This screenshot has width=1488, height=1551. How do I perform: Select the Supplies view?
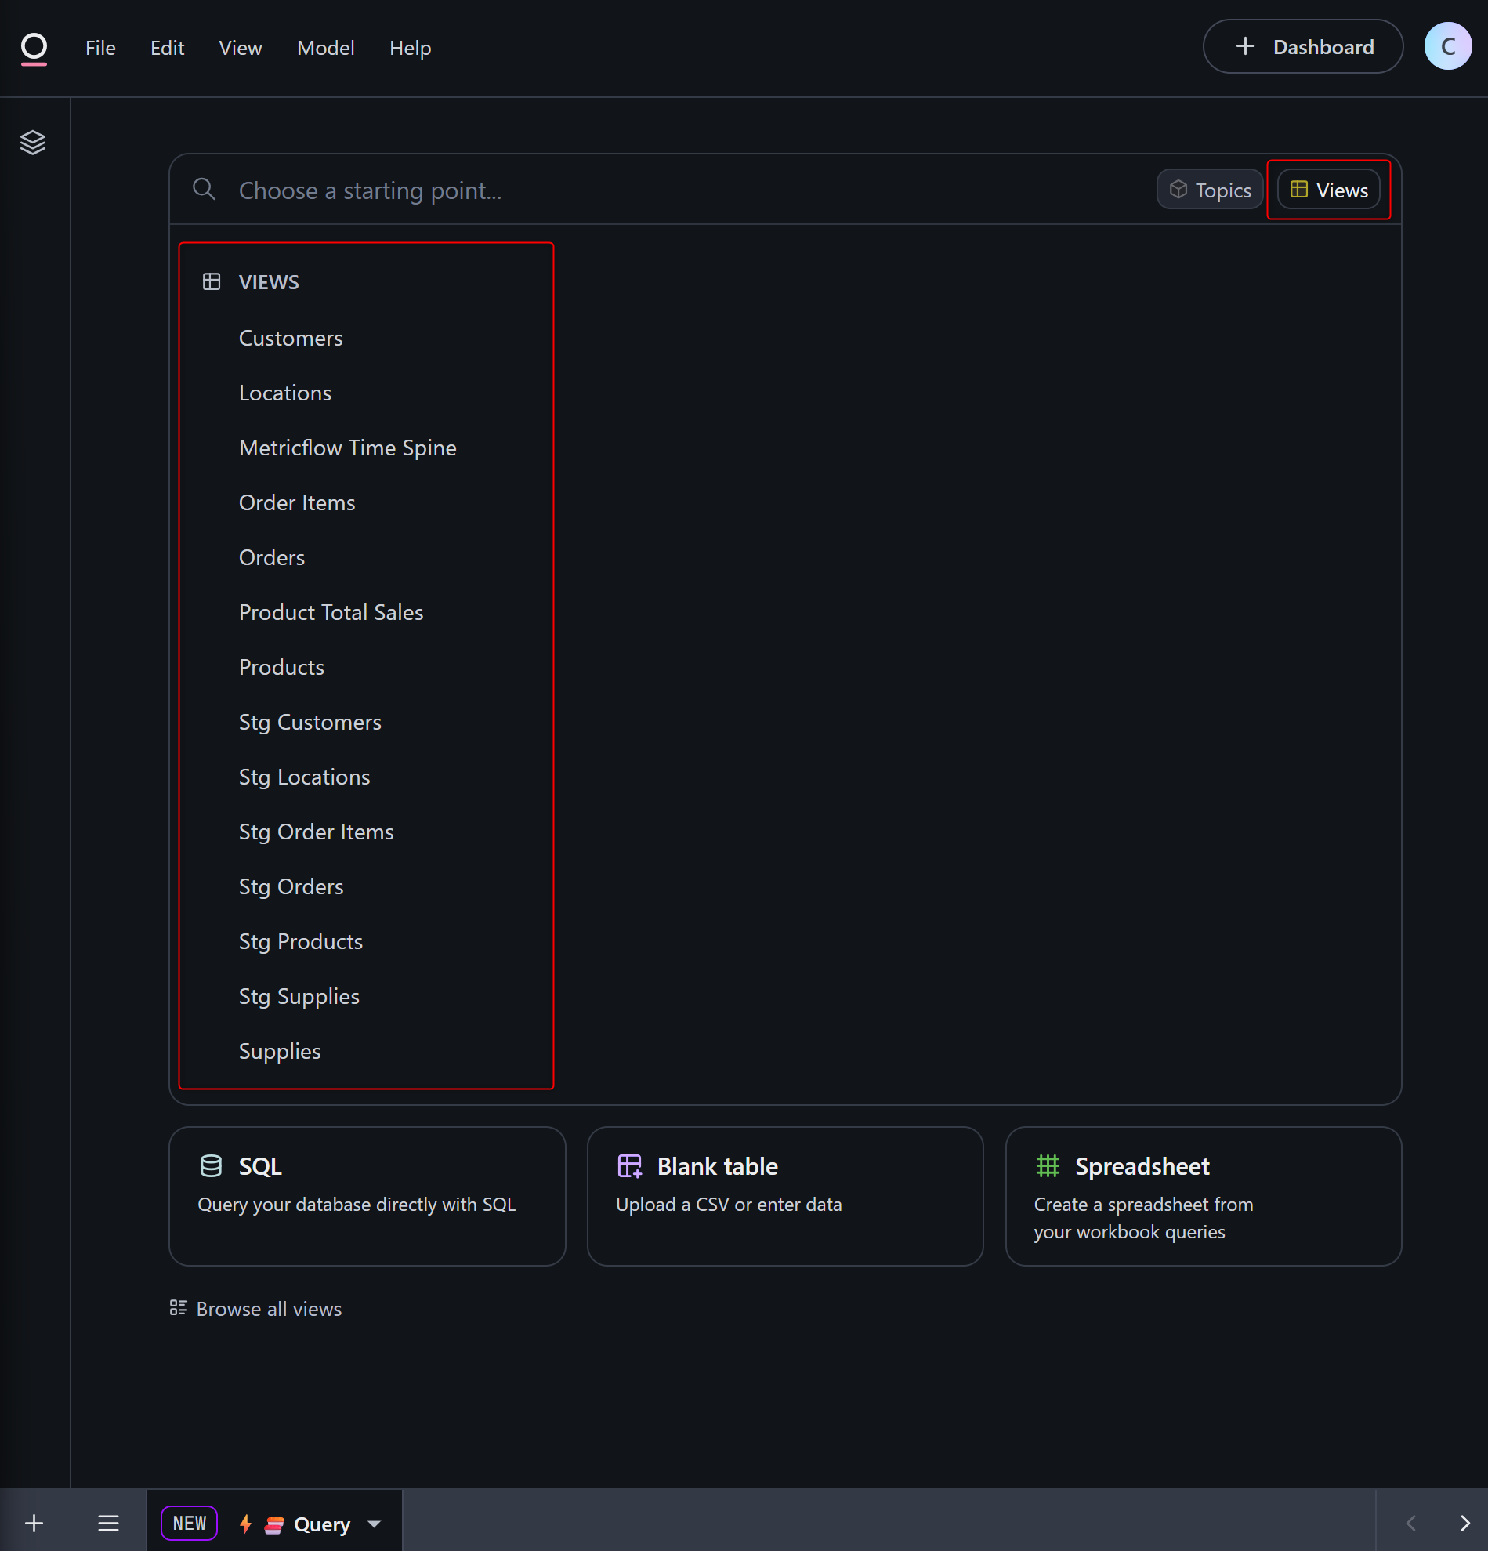[x=280, y=1051]
